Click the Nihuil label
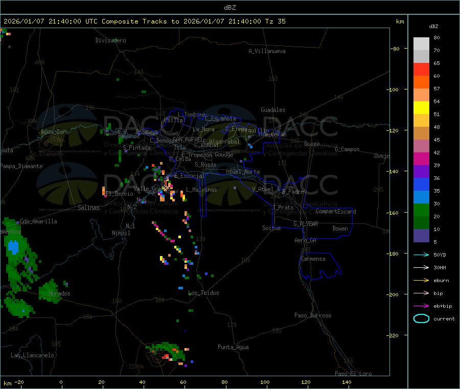Screen dimensions: 460x389 point(121,233)
